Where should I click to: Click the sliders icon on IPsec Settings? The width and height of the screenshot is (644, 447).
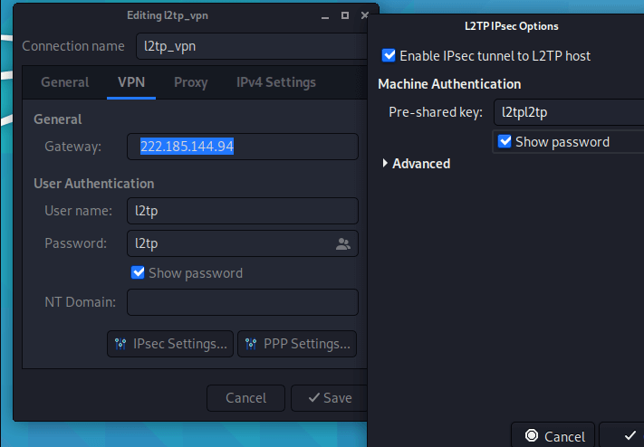coord(121,344)
